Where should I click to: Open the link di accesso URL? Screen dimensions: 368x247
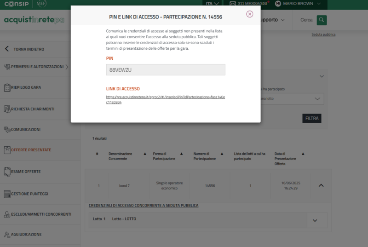click(166, 99)
